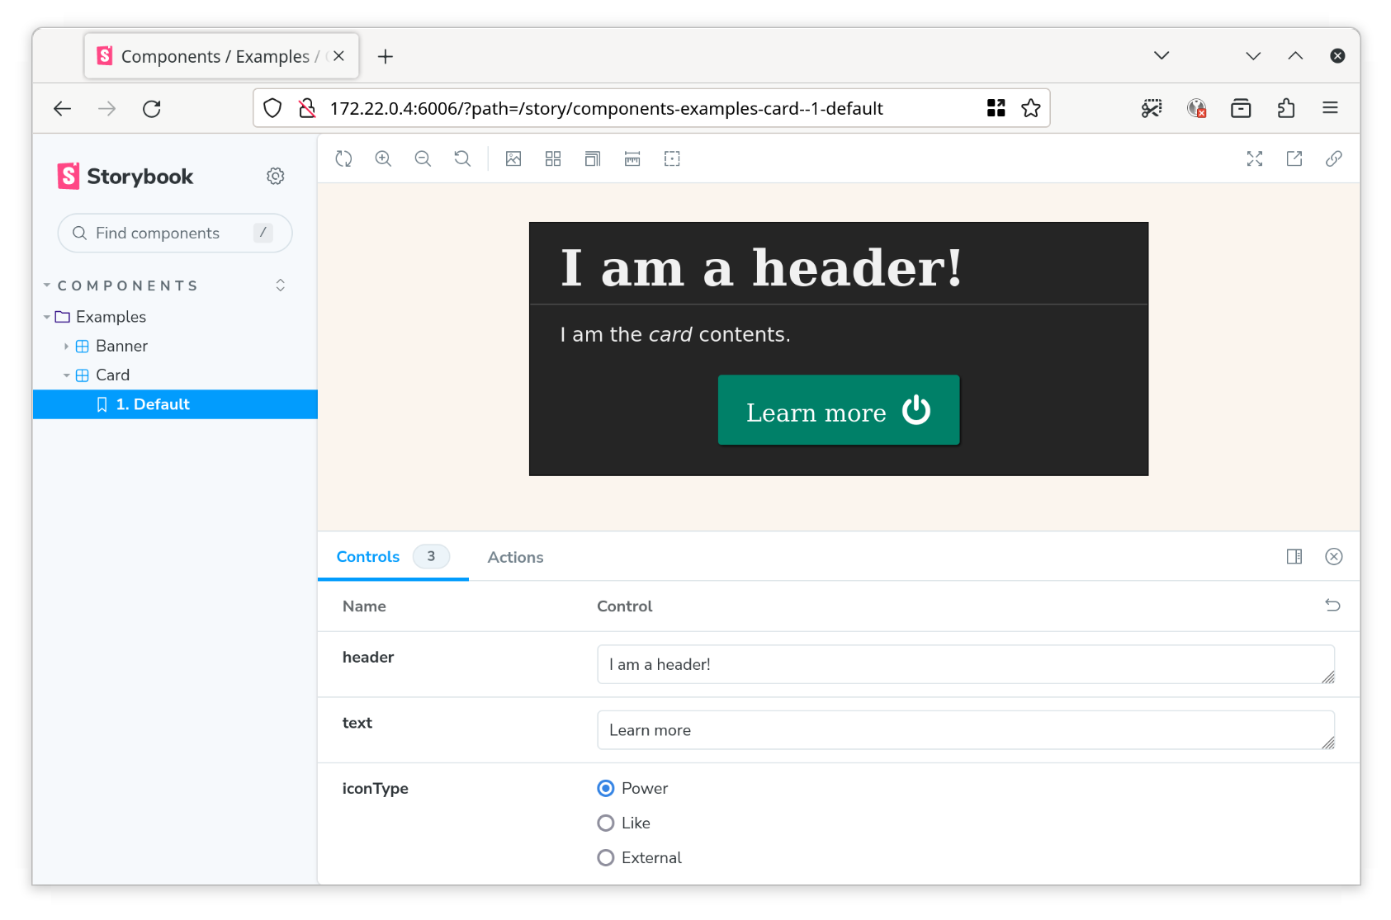Select the External icon type
Screen dimensions: 1391x920
tap(606, 858)
